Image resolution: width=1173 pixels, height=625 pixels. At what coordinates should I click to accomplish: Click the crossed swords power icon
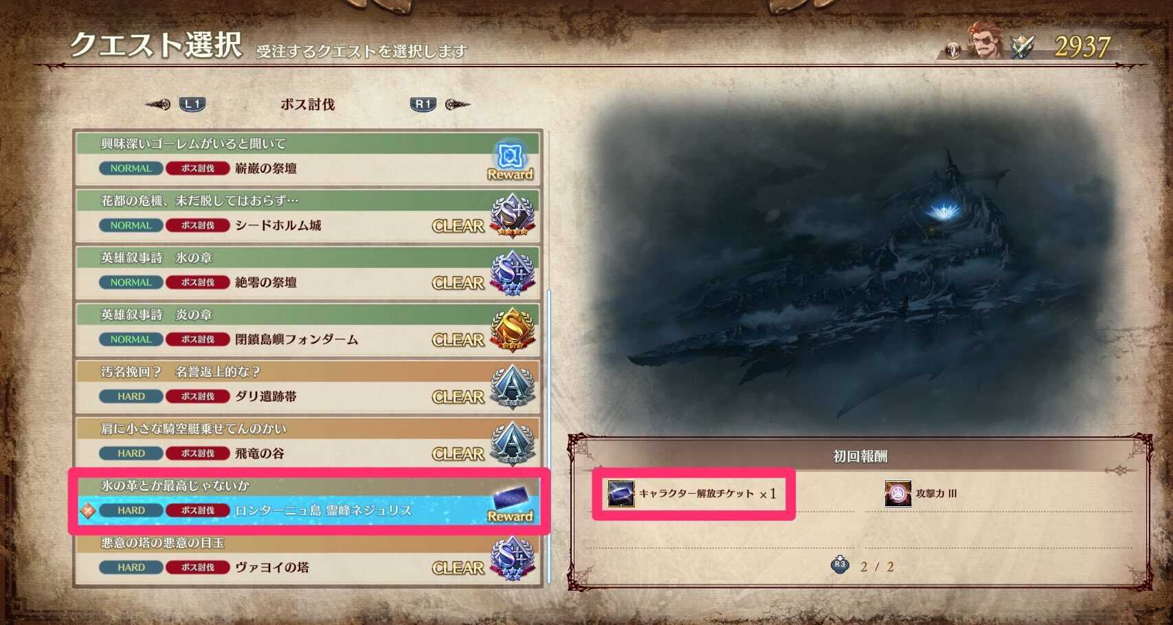coord(1022,47)
